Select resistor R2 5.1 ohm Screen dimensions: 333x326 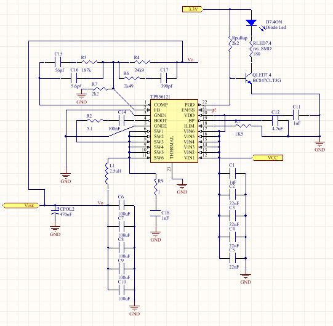[95, 121]
